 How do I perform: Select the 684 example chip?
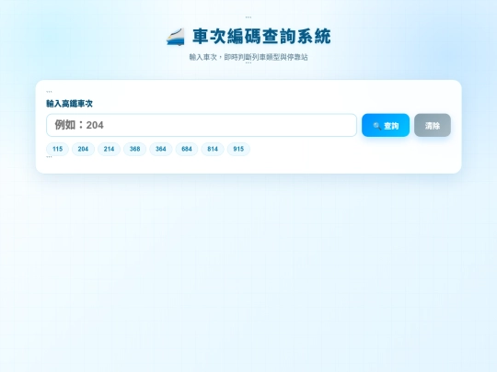click(187, 149)
